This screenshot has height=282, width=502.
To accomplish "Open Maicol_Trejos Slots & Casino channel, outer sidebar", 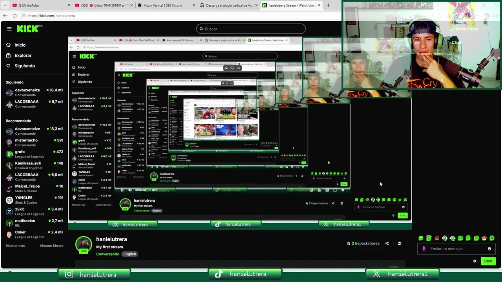I will click(x=34, y=188).
